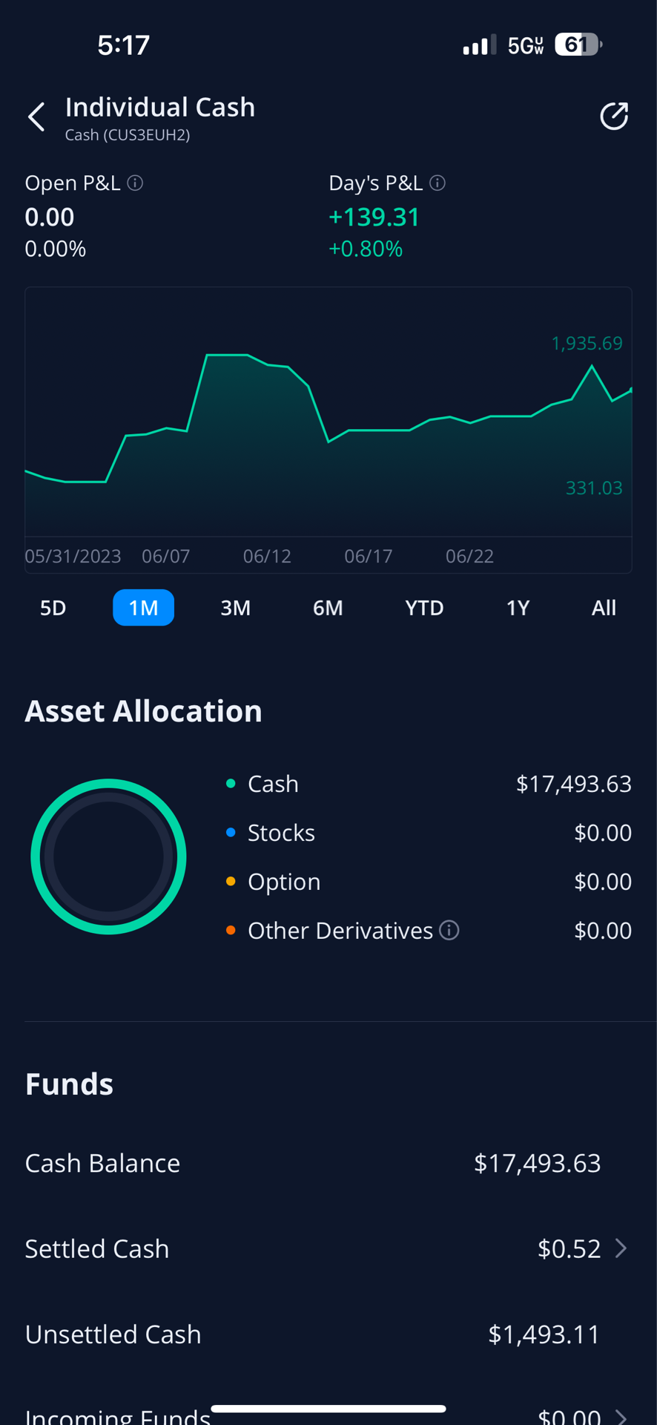This screenshot has height=1425, width=657.
Task: Select the YTD range option
Action: (x=424, y=608)
